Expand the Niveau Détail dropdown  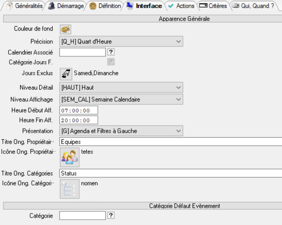tap(121, 88)
